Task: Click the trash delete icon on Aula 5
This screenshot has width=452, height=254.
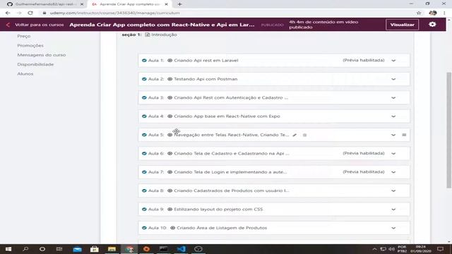Action: 304,135
